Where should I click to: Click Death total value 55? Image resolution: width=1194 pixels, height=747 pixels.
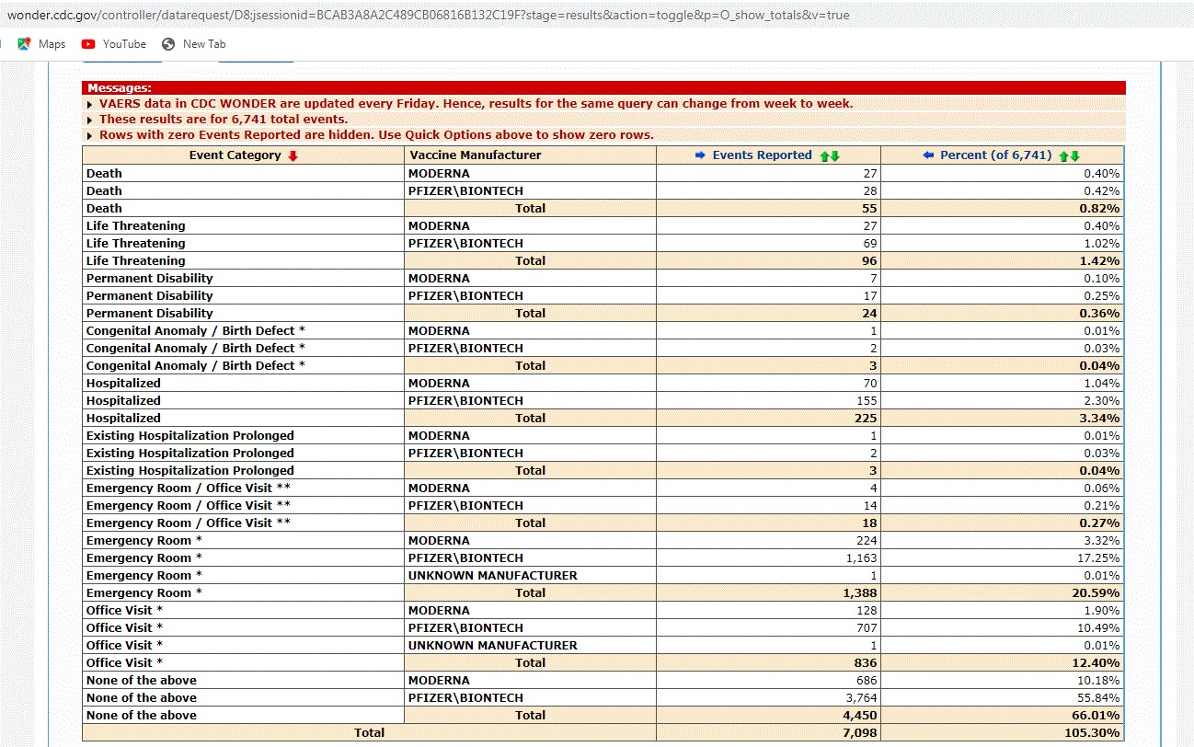point(869,208)
